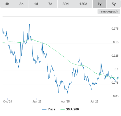Switch to the 8h time range
The width and height of the screenshot is (121, 116).
[21, 4]
